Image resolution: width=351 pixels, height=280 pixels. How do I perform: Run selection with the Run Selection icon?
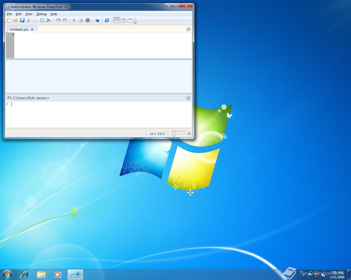click(81, 20)
